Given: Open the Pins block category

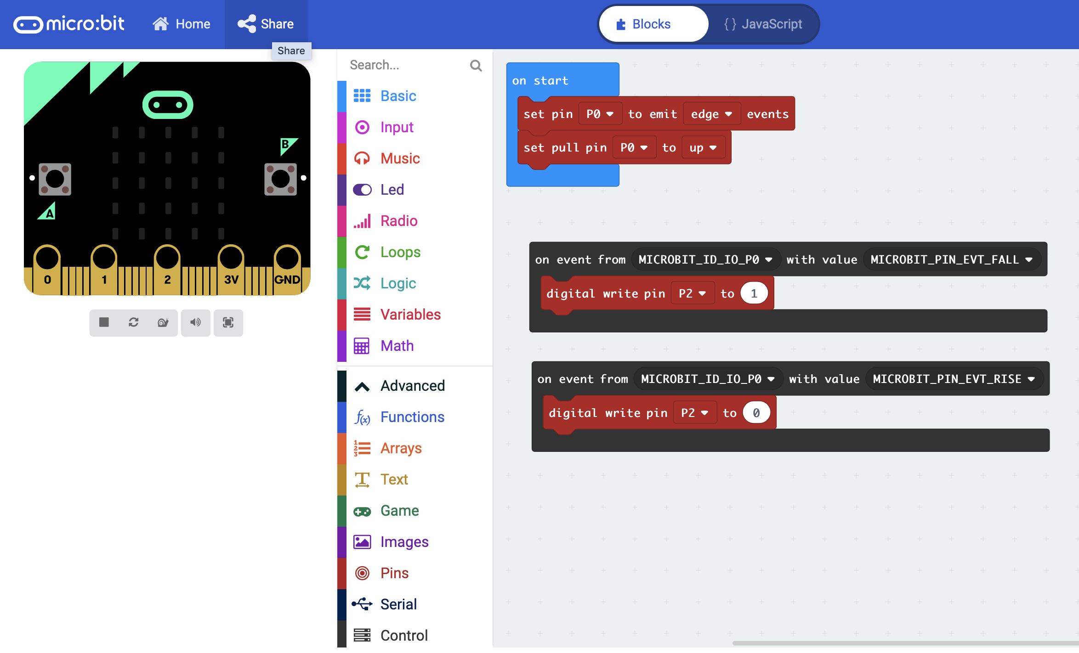Looking at the screenshot, I should tap(394, 573).
